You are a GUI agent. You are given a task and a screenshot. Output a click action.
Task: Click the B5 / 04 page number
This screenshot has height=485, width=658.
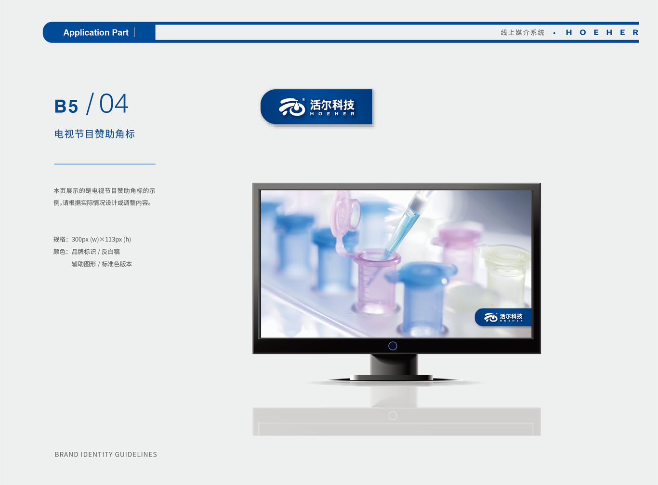(92, 104)
